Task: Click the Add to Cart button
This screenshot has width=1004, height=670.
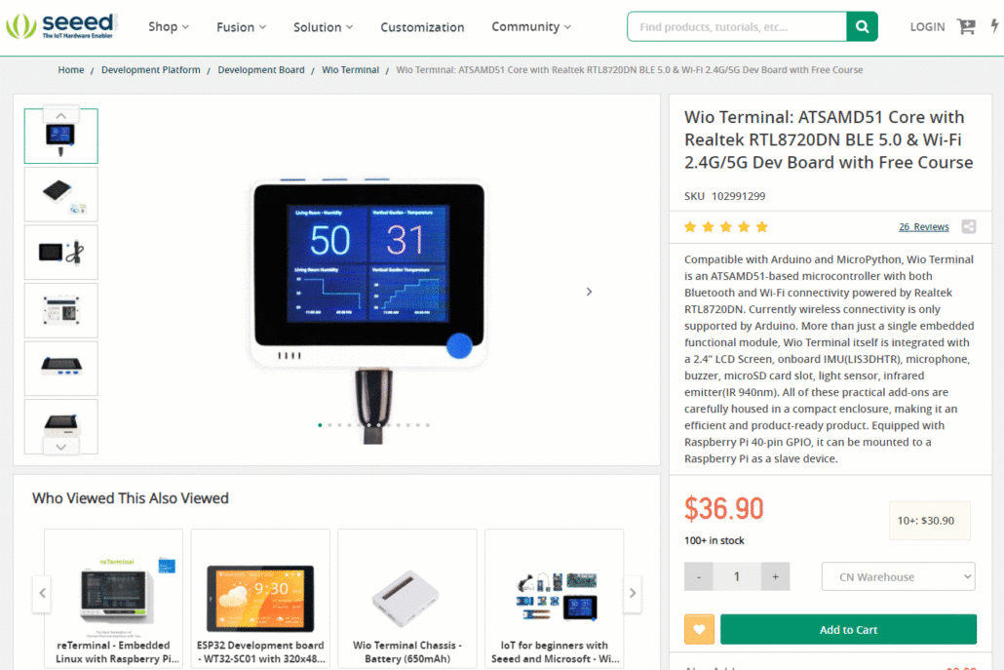Action: [848, 630]
